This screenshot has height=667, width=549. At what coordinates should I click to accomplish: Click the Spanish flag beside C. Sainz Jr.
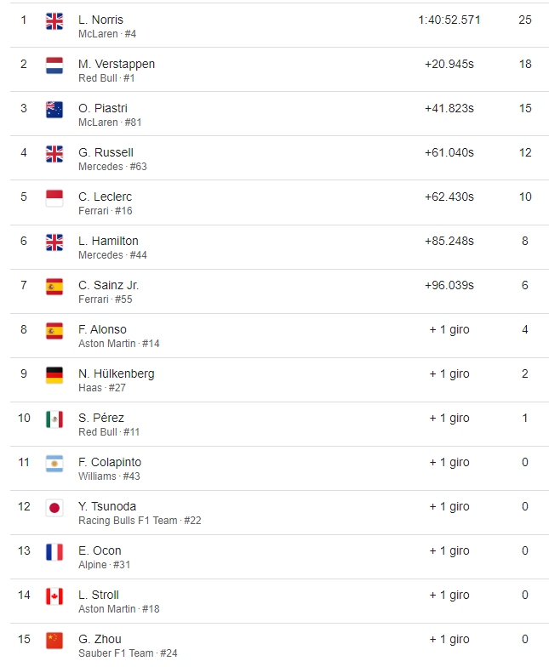coord(54,287)
